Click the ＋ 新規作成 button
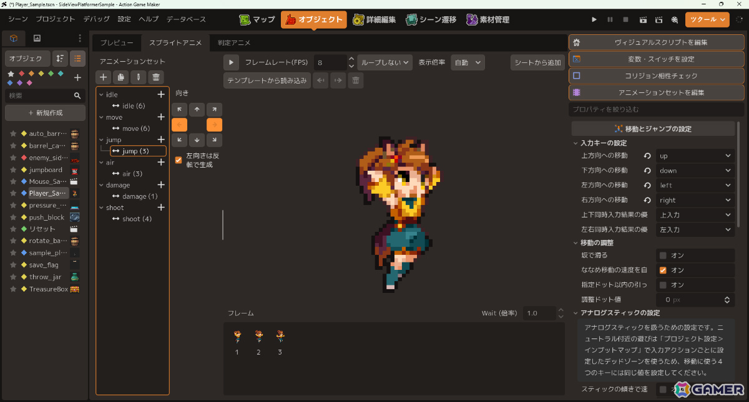The height and width of the screenshot is (402, 749). (x=45, y=113)
